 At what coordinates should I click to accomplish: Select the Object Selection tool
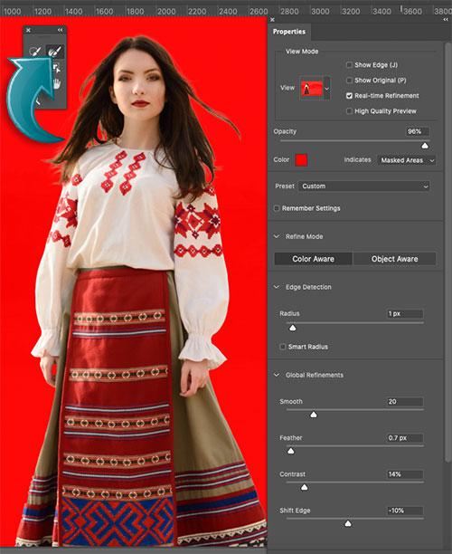click(56, 68)
